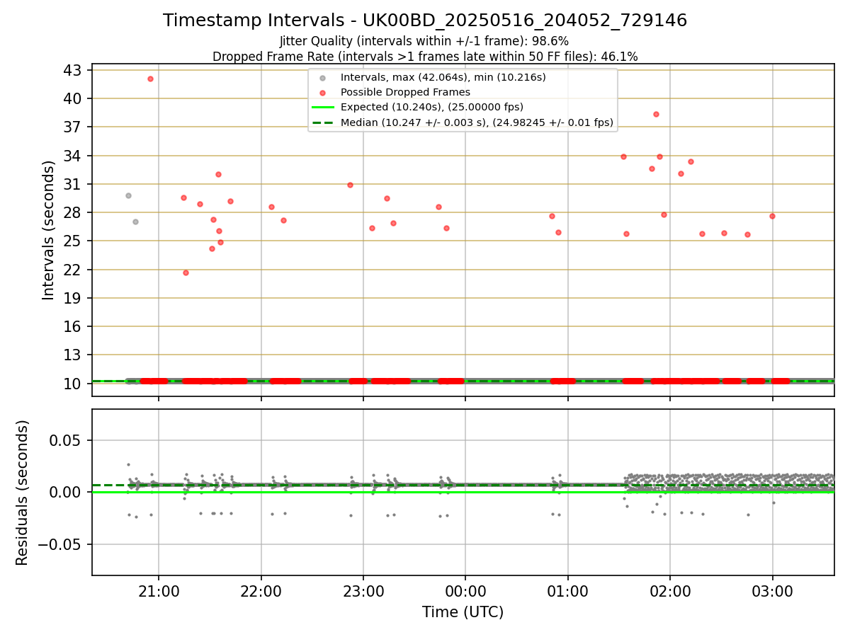Click the upper gray interval point near 30 seconds

tap(128, 195)
